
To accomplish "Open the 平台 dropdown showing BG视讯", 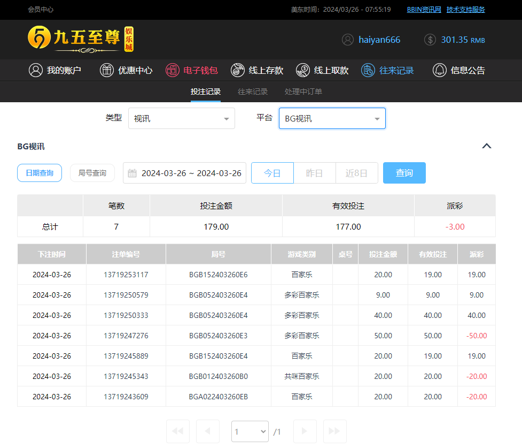I will 332,118.
